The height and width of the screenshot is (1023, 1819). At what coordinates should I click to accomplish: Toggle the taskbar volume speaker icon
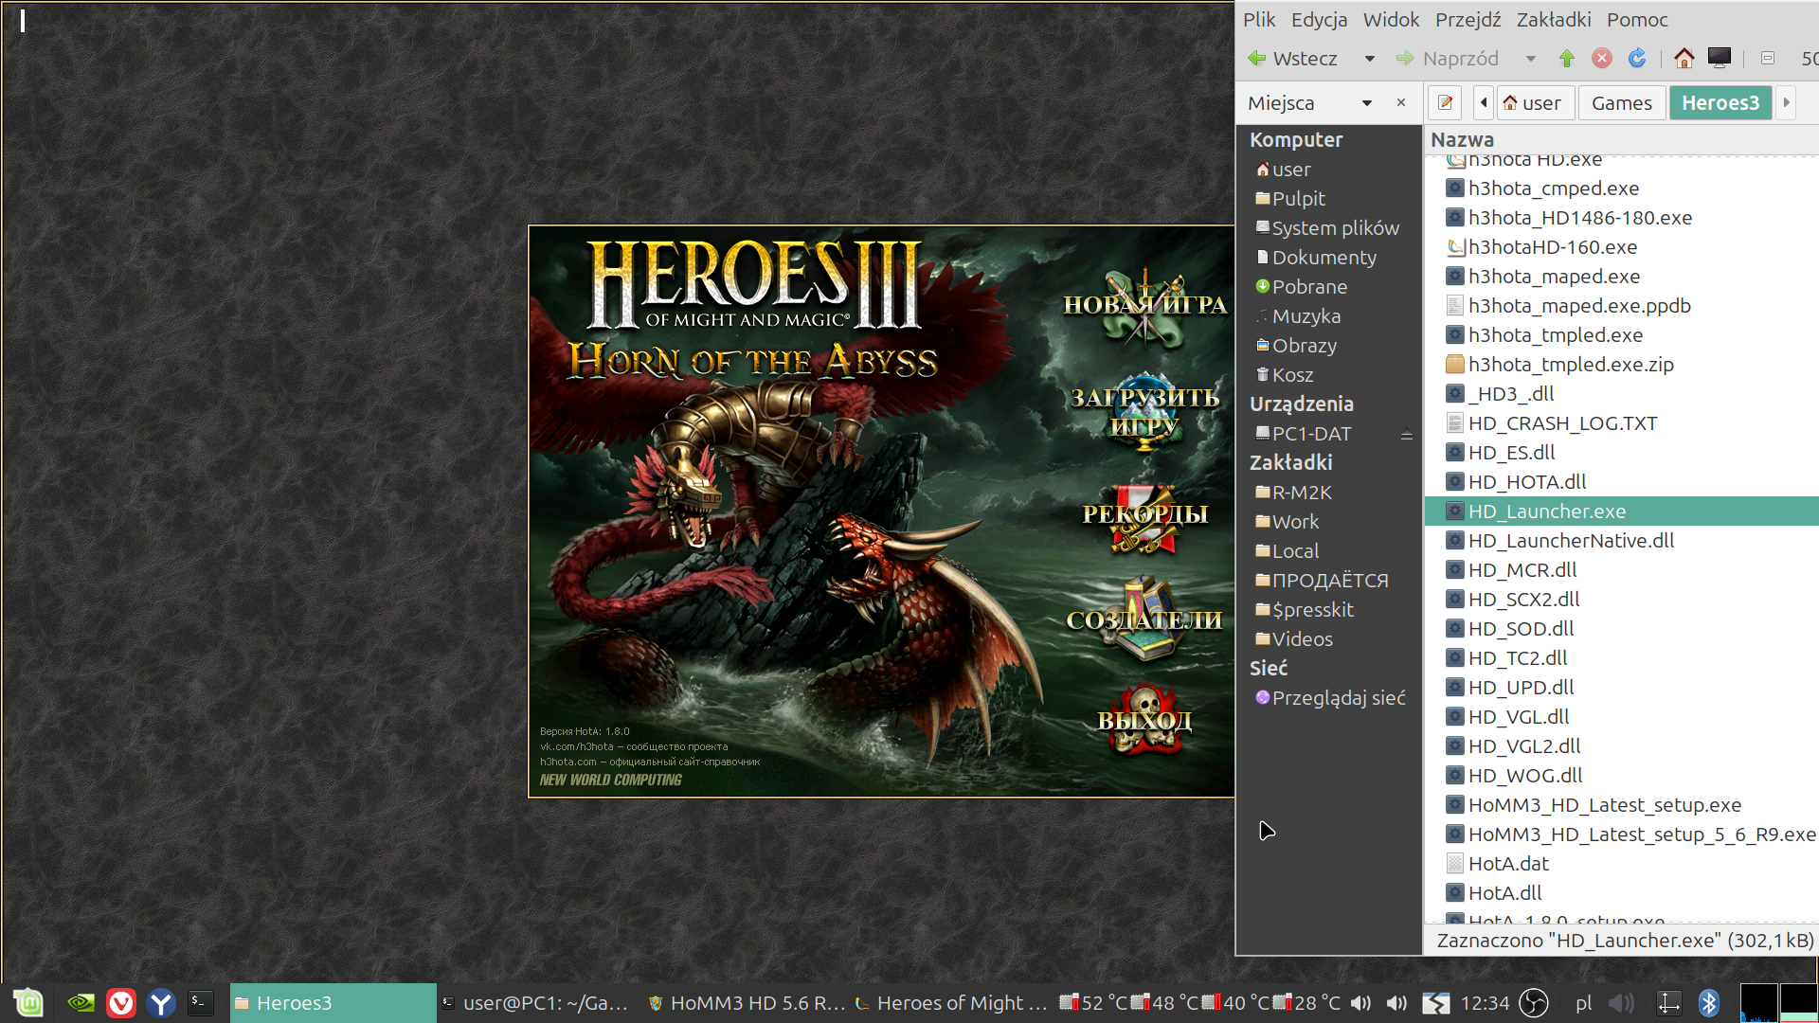[x=1361, y=1002]
